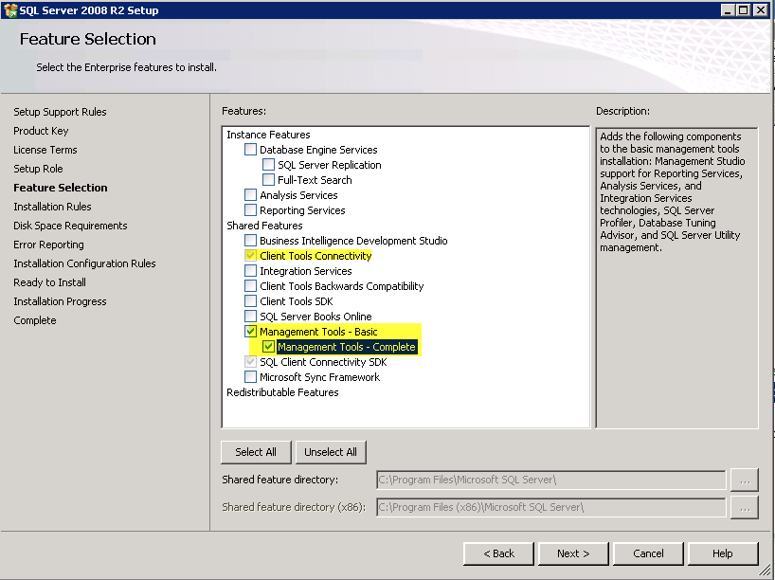775x580 pixels.
Task: Select the Setup Support Rules step
Action: [x=60, y=112]
